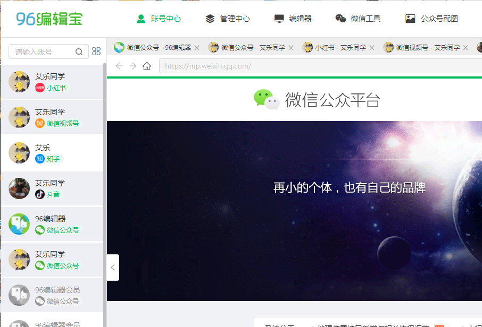Screen dimensions: 482x327
Task: Close the 微信视频号 - 艾乐同学 tab
Action: point(466,47)
